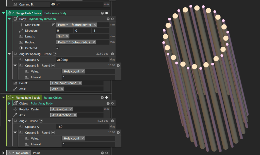The image size is (260, 155).
Task: Toggle visibility dot for Flange Hole 1 tools
Action: [107, 13]
